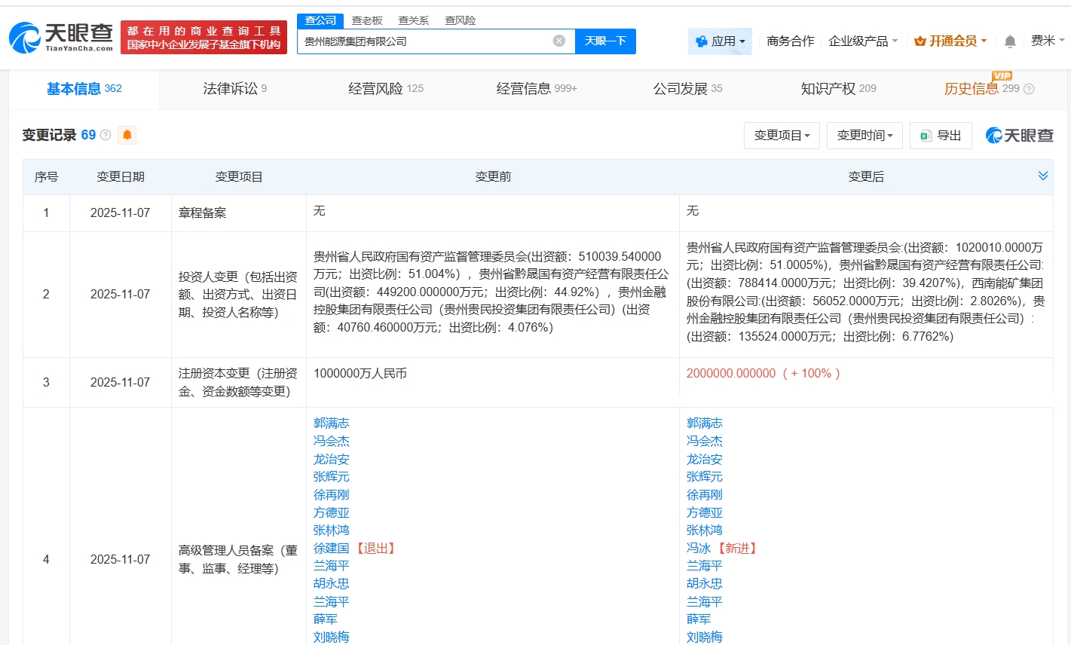1071x645 pixels.
Task: Open the 变更时间 filter dropdown
Action: click(864, 136)
